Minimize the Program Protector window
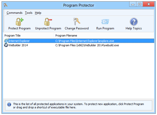Image resolution: width=157 pixels, height=115 pixels. pos(133,4)
